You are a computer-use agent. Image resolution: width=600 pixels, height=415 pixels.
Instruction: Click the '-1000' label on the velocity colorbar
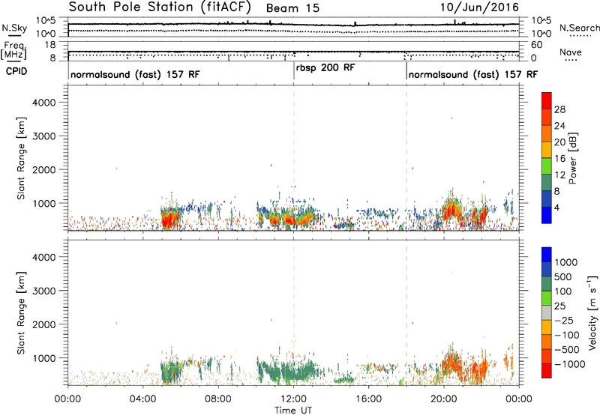coord(570,364)
